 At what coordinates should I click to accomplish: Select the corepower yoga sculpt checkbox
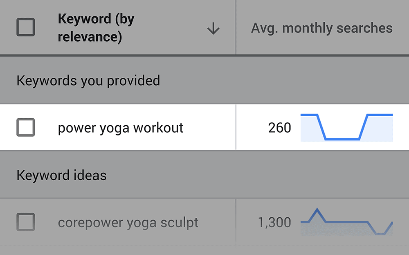25,222
